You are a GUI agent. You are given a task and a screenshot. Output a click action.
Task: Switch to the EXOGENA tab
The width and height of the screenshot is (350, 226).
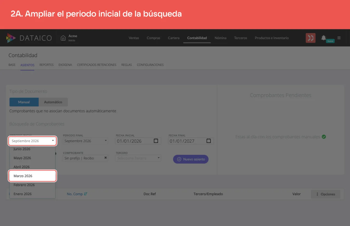pos(65,65)
